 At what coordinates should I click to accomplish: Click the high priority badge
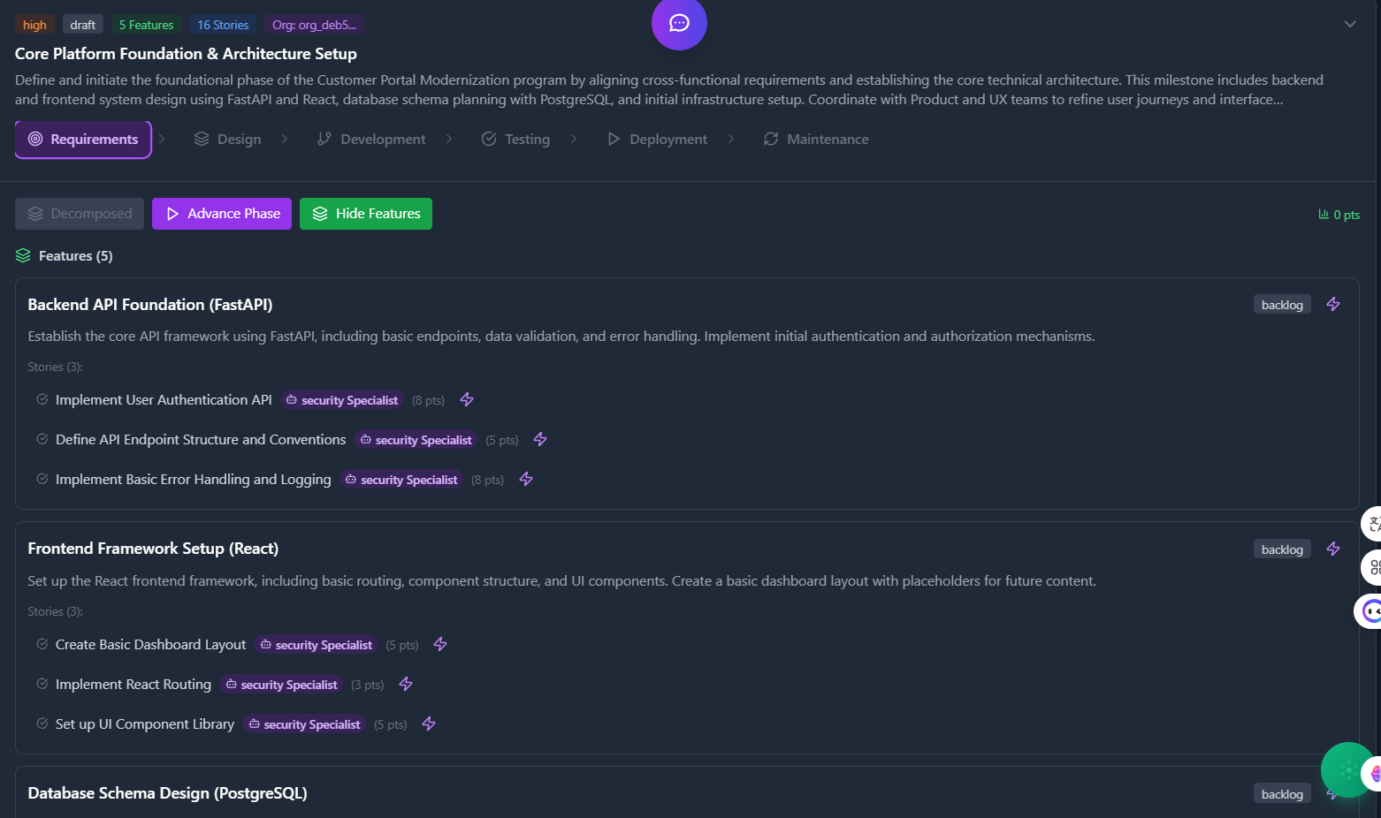[x=34, y=25]
